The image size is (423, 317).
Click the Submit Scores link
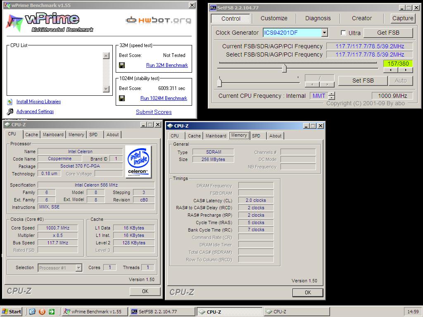(x=154, y=112)
